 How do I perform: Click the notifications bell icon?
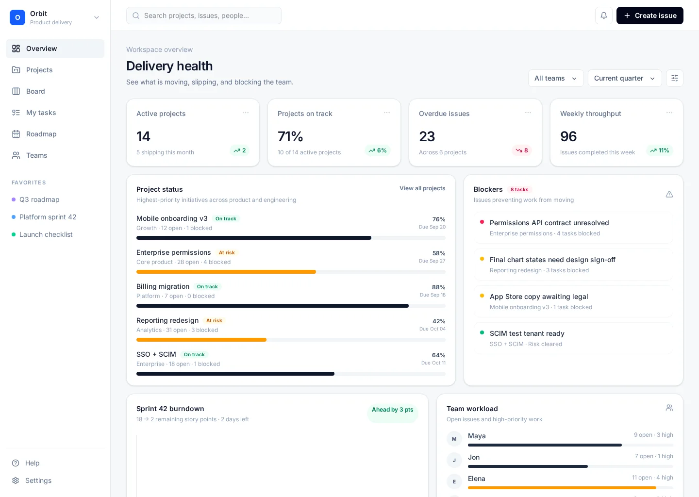click(x=604, y=16)
